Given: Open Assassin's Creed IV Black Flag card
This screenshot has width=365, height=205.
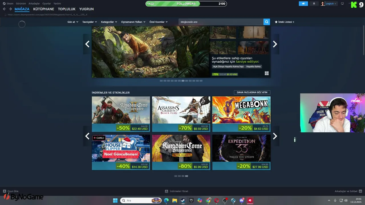Looking at the screenshot, I should (181, 114).
